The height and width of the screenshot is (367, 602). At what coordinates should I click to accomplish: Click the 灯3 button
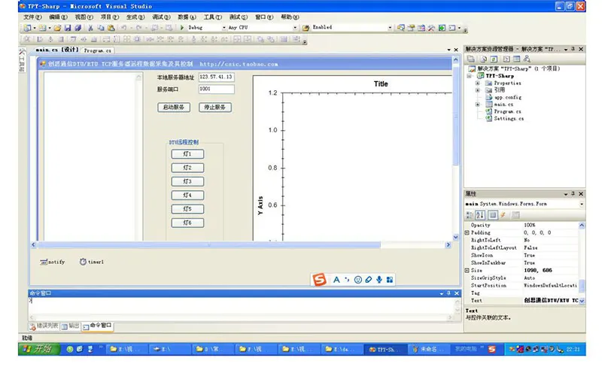[x=187, y=181]
